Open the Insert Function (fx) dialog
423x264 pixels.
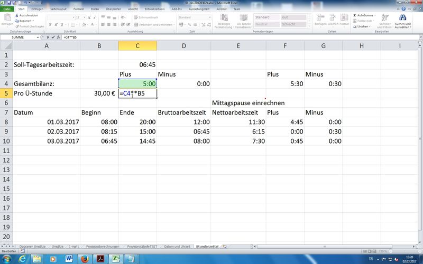click(x=59, y=37)
